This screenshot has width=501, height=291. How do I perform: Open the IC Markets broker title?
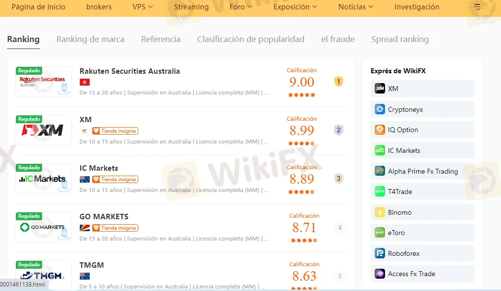click(99, 168)
